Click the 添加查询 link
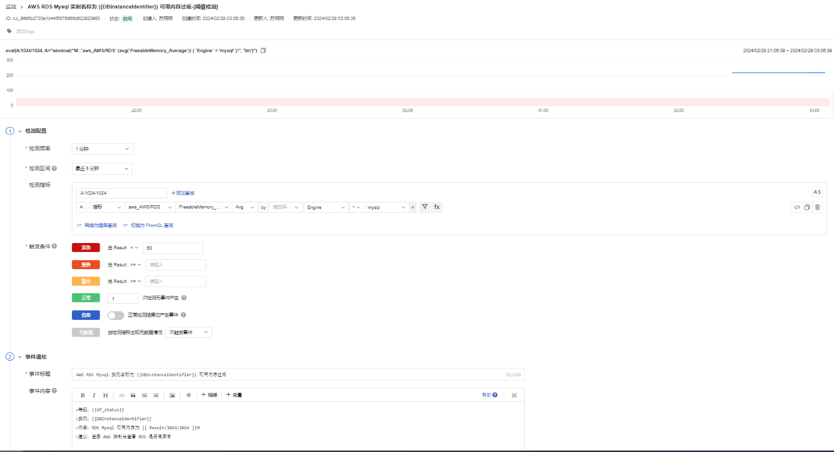 (182, 193)
